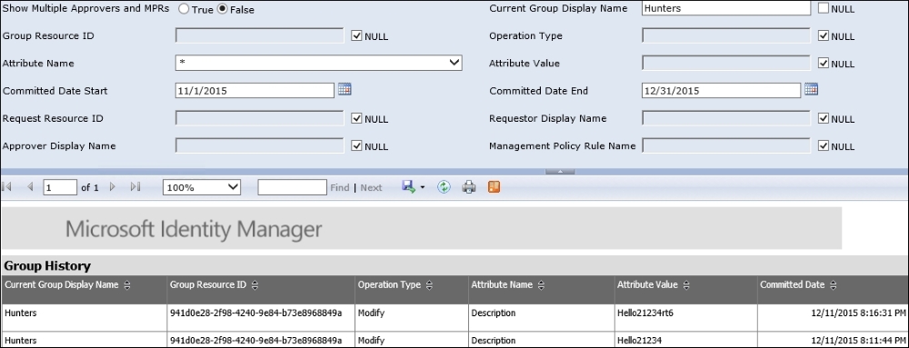Sort by Operation Type column
Image resolution: width=909 pixels, height=348 pixels.
click(x=428, y=285)
